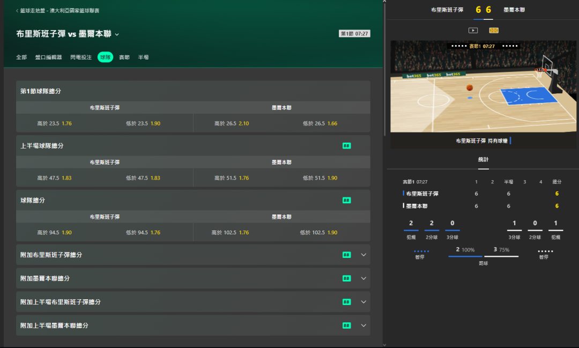Viewport: 579px width, 348px height.
Task: Click the BB badge on 附加上半場布里斯班子彈總分
Action: click(x=346, y=302)
